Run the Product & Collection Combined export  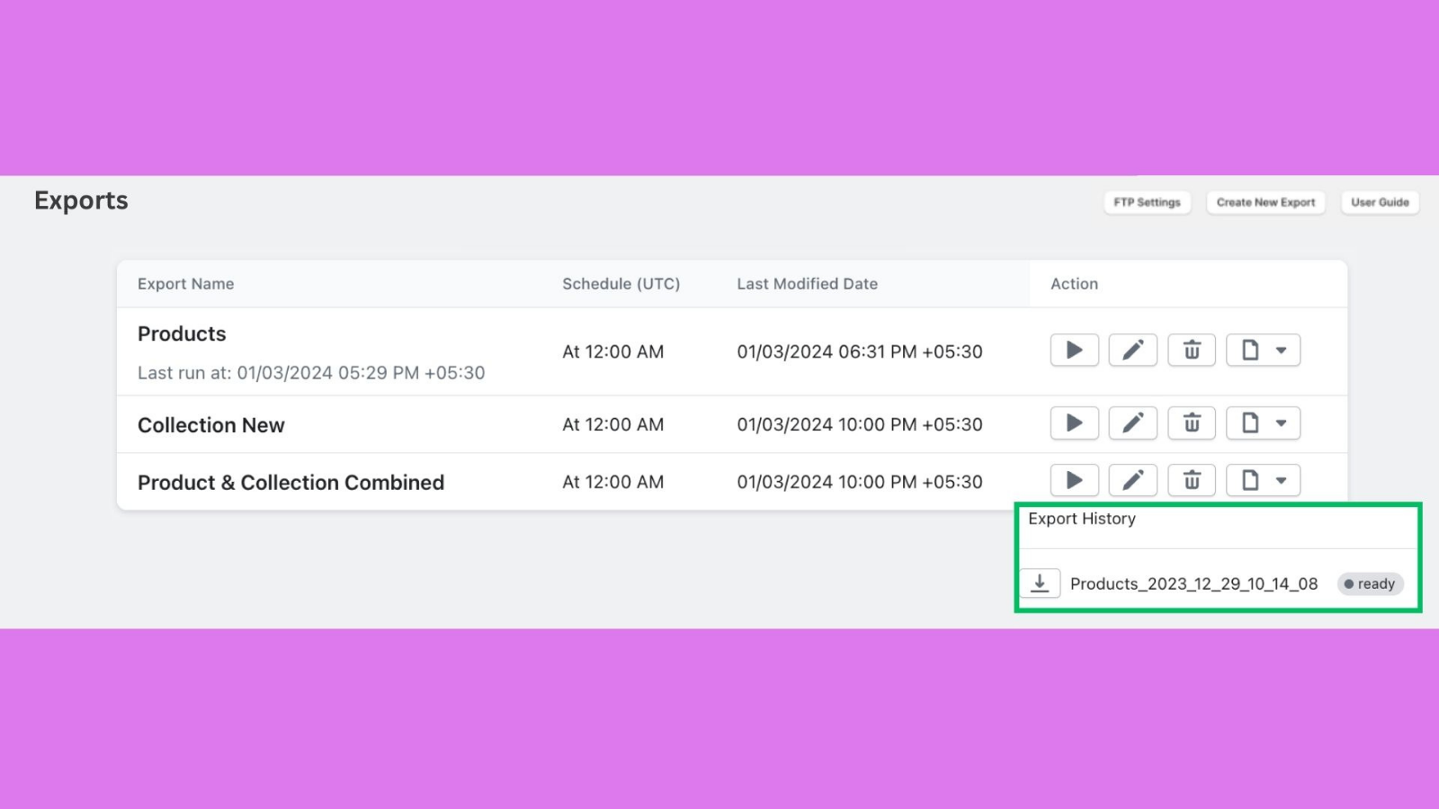coord(1074,480)
